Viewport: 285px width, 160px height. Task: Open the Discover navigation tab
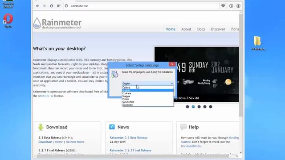[218, 29]
